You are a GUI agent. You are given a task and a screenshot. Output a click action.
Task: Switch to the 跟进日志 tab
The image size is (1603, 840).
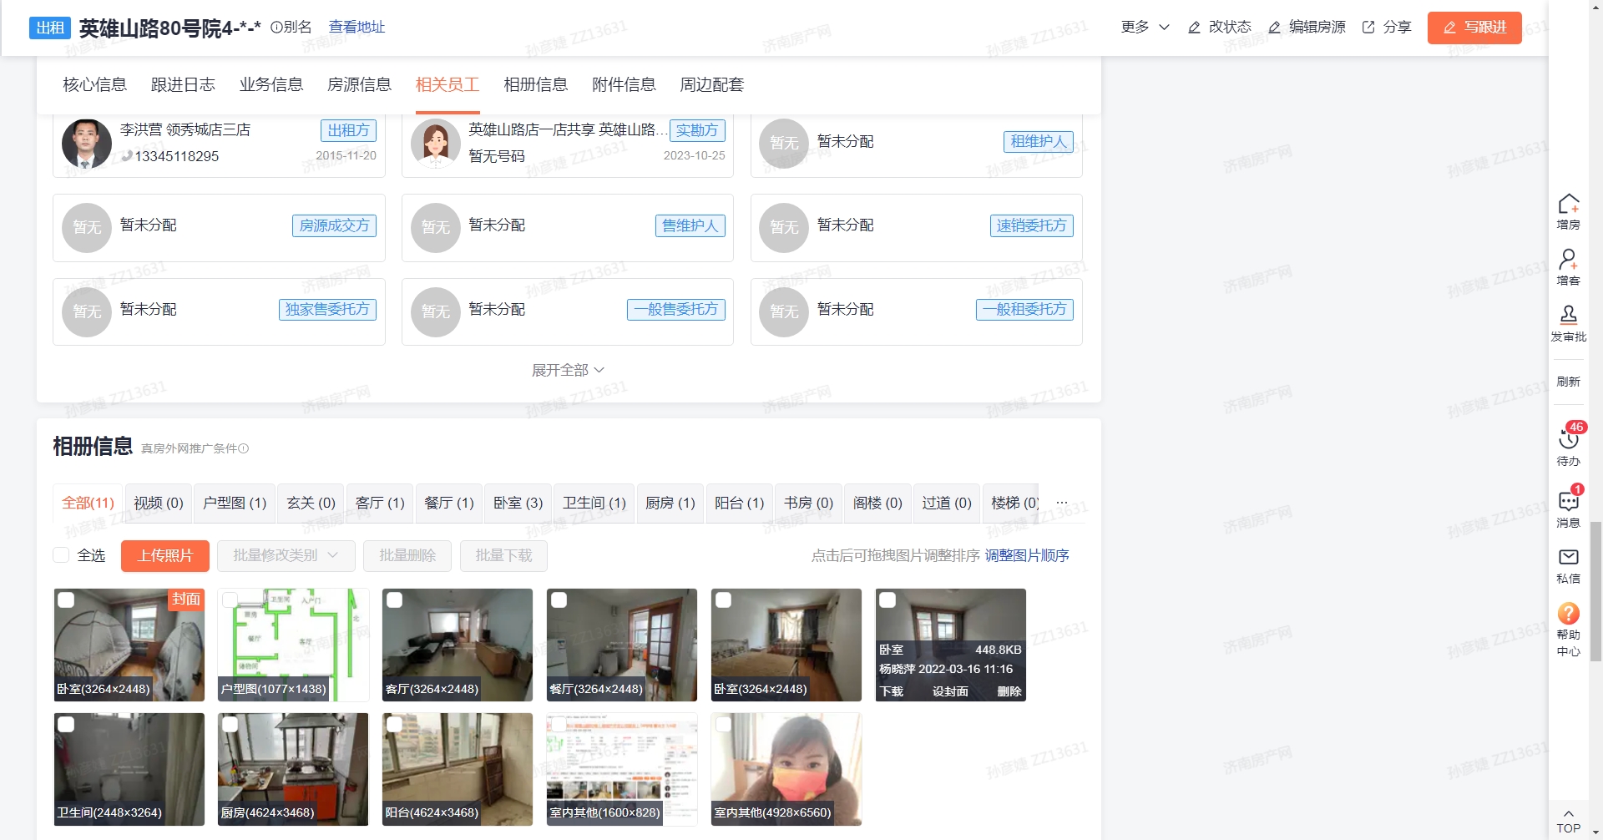tap(183, 84)
